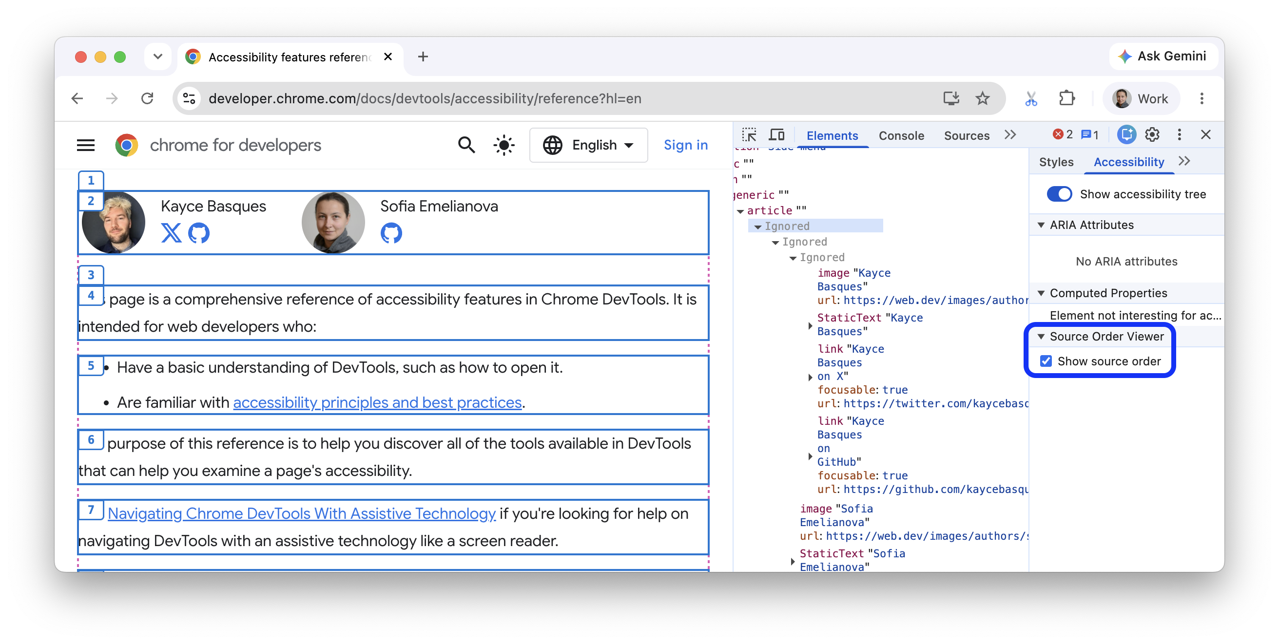Screen dimensions: 1279x644
Task: Click the Kayce Basques author name
Action: (x=213, y=206)
